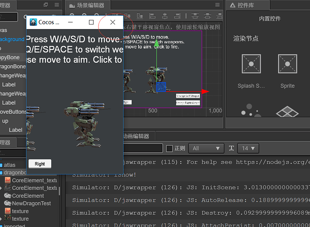Click the align bottom edges toolbar icon
310x227 pixels.
coord(140,16)
